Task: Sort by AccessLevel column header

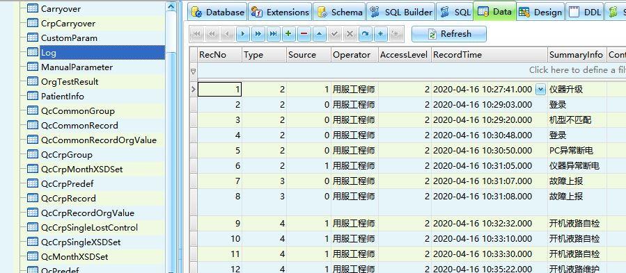Action: [405, 55]
